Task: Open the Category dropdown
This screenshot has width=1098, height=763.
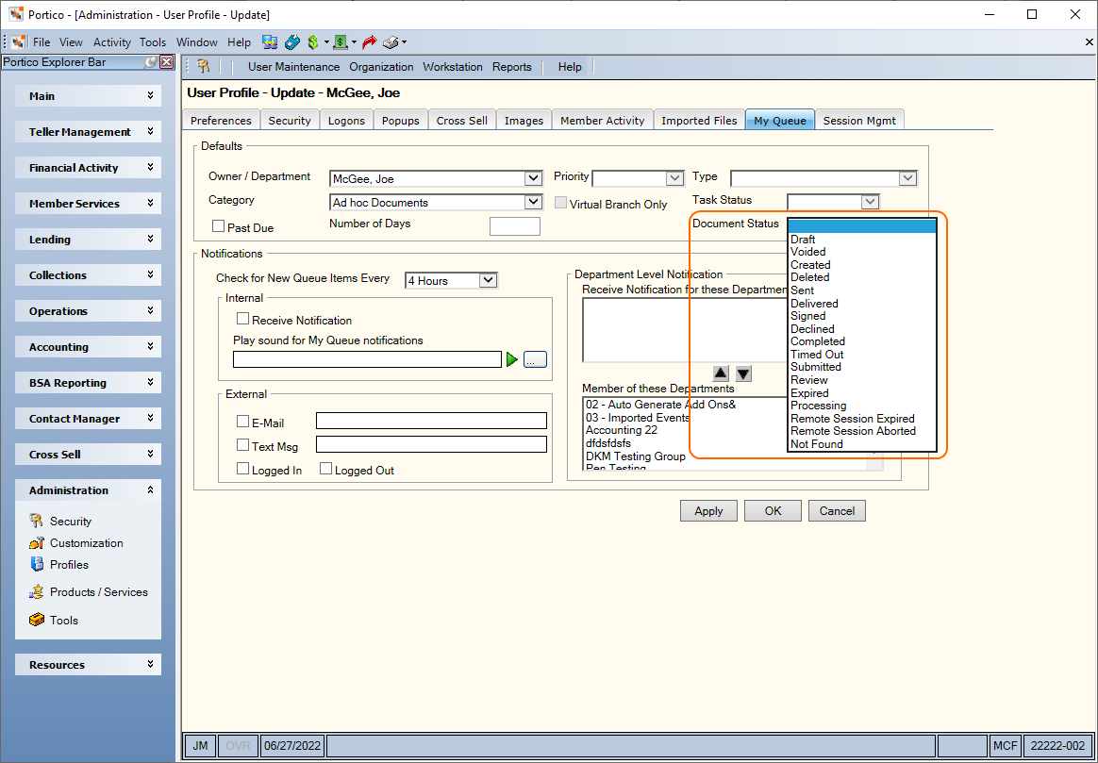Action: [x=533, y=202]
